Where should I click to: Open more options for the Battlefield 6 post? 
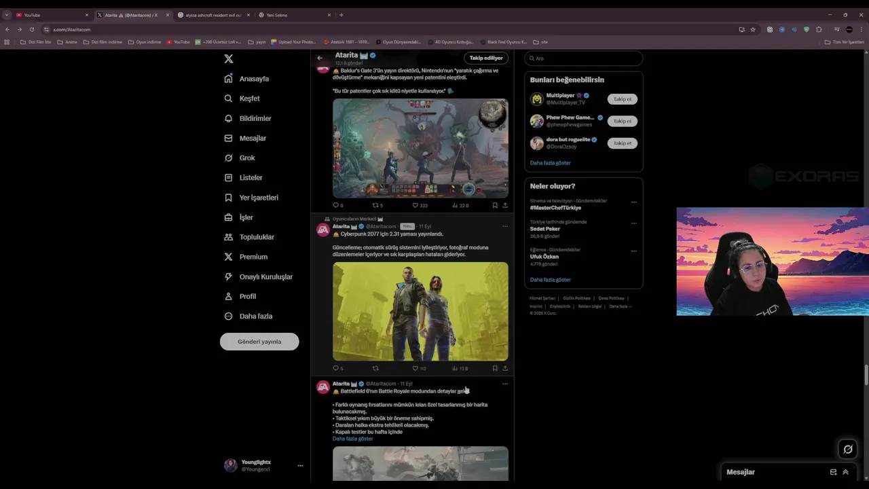click(x=504, y=384)
